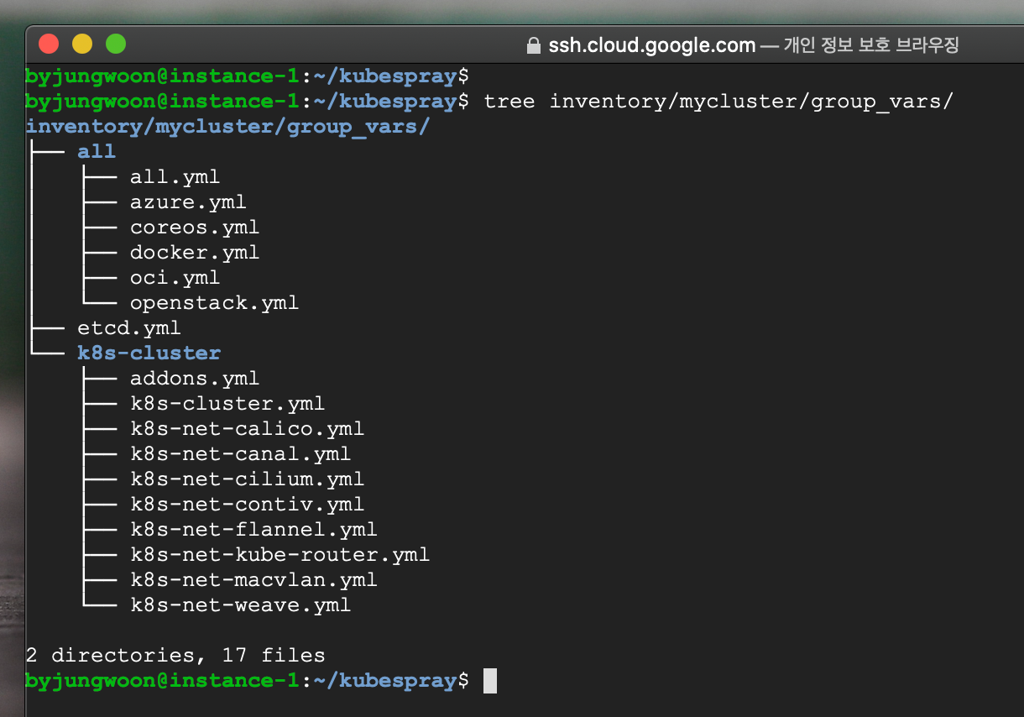Click the k8s-net-calico.yml file entry
The width and height of the screenshot is (1024, 717).
coord(247,429)
